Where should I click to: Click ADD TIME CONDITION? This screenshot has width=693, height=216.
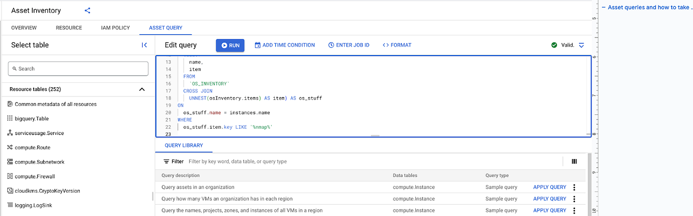coord(285,45)
